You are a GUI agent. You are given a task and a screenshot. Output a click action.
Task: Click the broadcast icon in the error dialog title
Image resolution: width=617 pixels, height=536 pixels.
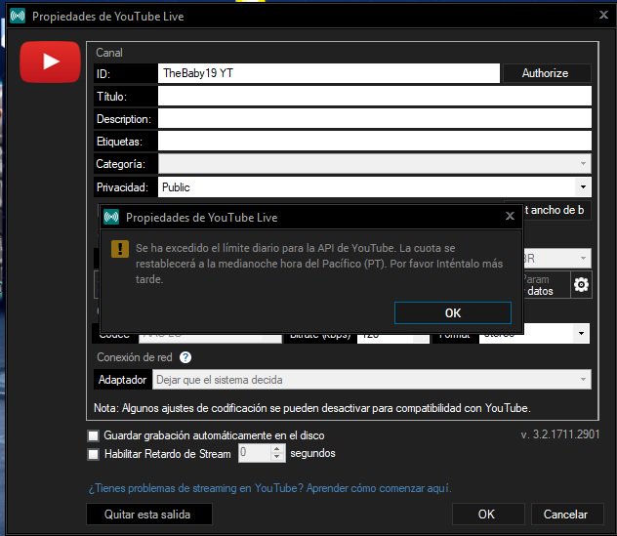(x=111, y=217)
